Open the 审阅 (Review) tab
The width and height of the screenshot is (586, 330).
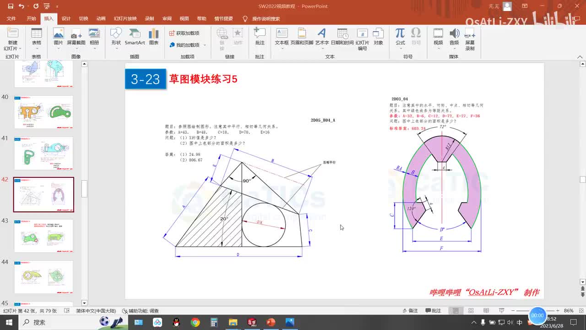point(167,19)
